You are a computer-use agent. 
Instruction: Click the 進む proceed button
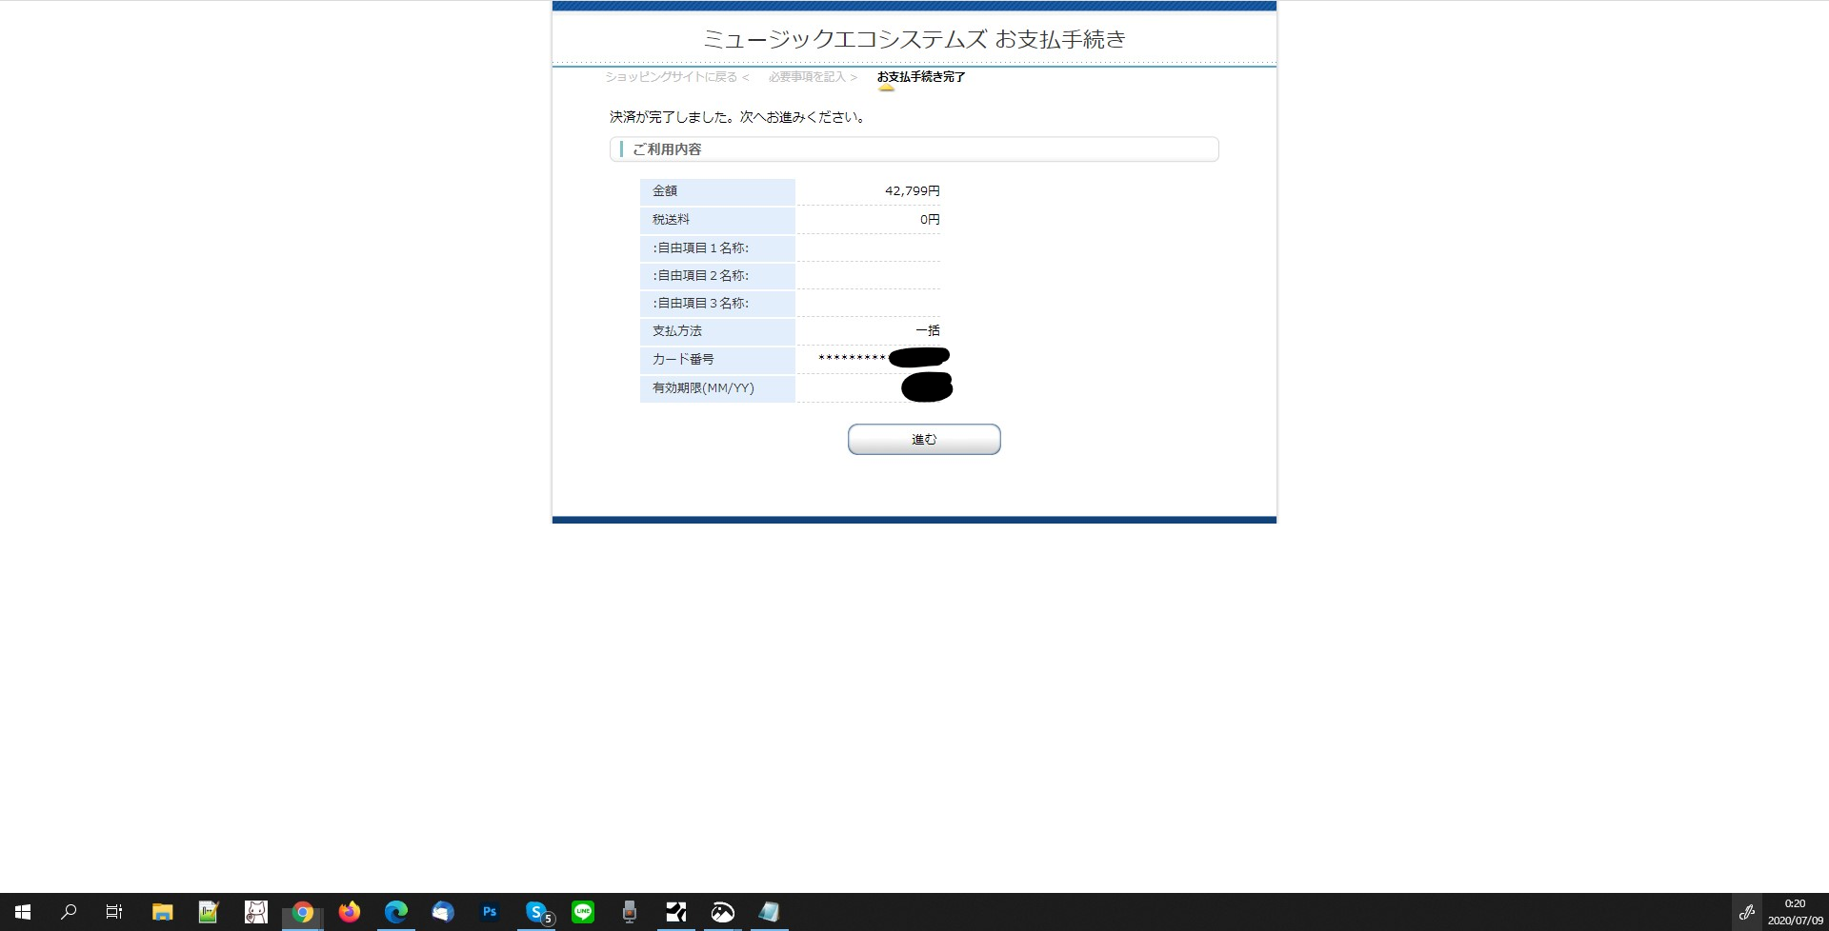point(924,439)
